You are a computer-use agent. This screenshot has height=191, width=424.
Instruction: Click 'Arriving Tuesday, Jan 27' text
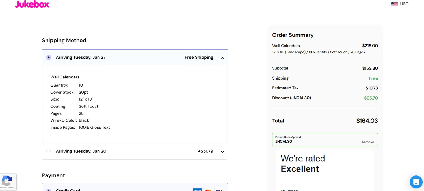click(x=81, y=57)
